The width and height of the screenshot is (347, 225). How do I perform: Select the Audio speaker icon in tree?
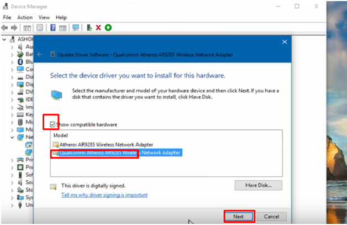(x=20, y=47)
